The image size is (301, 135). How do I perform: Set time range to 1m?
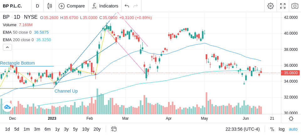tap(26, 129)
